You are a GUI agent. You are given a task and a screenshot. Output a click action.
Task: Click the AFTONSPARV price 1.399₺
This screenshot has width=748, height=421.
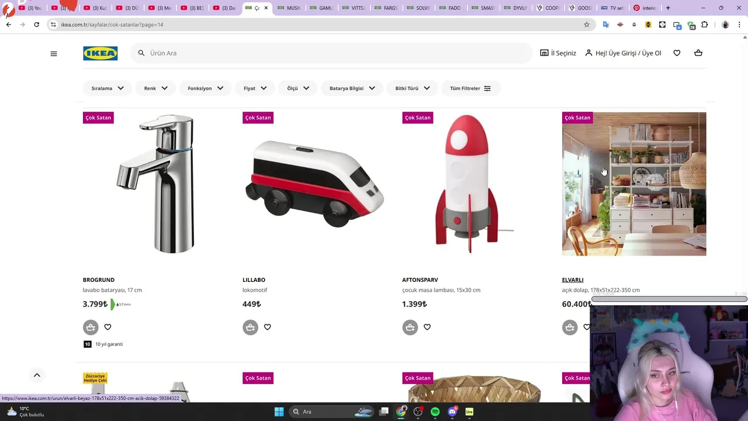[414, 304]
